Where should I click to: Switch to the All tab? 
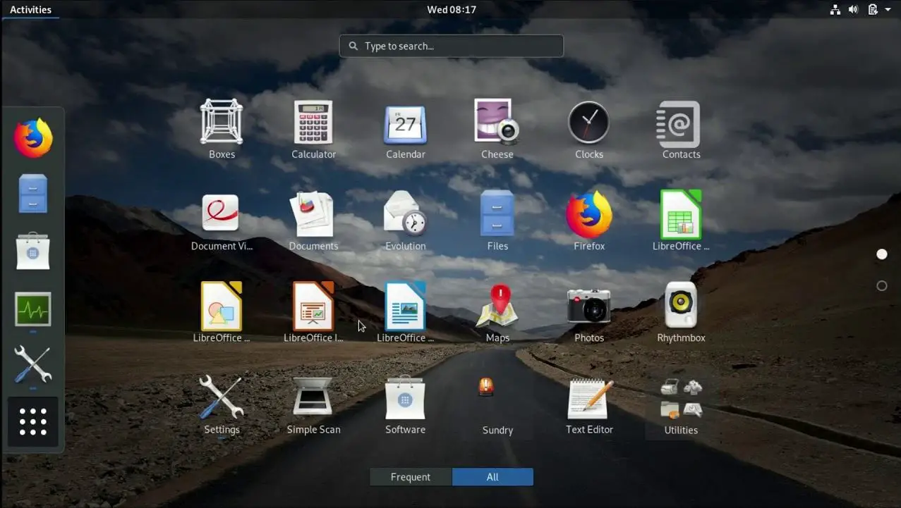[492, 477]
